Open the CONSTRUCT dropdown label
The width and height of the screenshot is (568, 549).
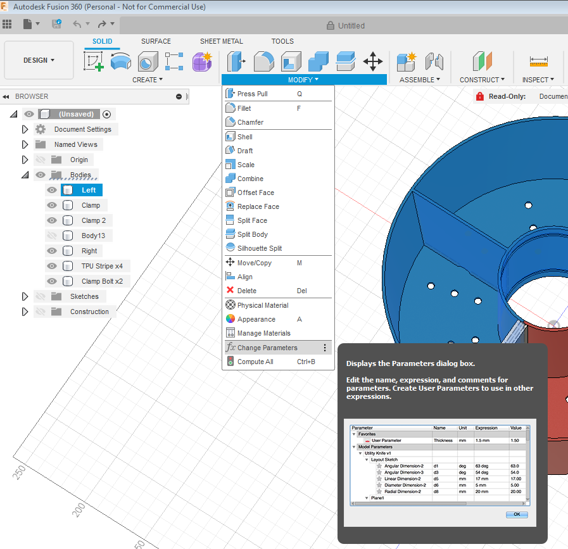pos(482,80)
